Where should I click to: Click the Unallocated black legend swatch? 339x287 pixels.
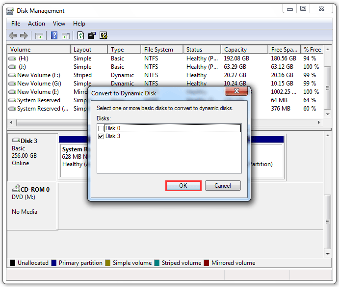click(13, 263)
